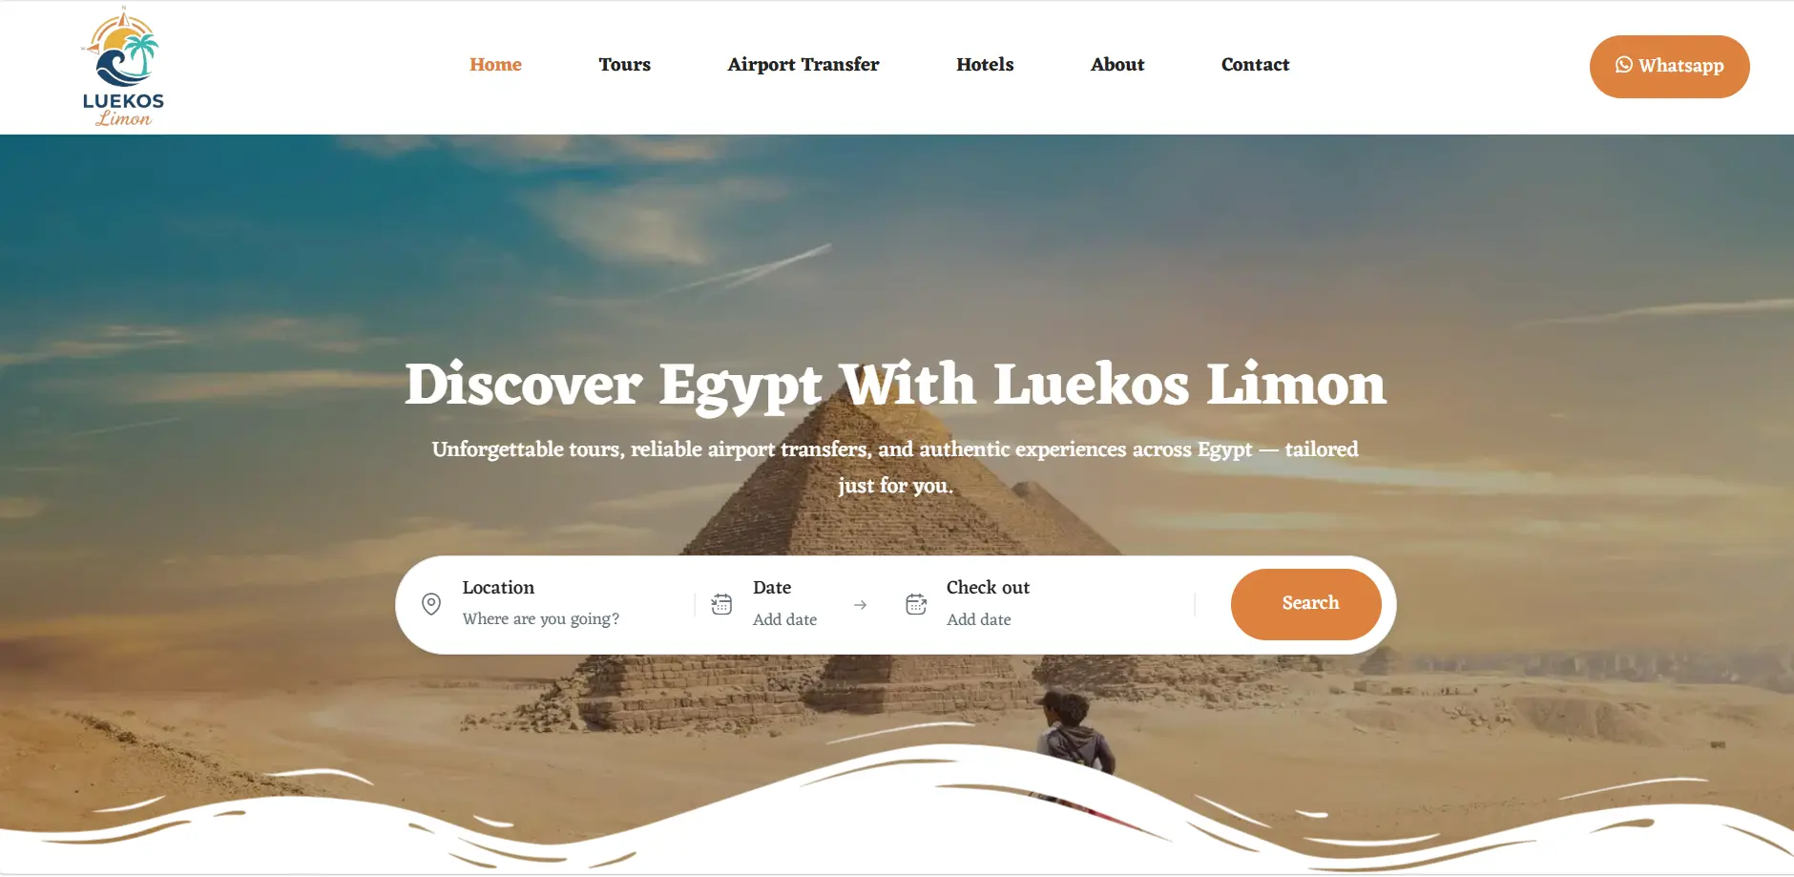Click the location pin icon
This screenshot has height=877, width=1794.
[431, 604]
